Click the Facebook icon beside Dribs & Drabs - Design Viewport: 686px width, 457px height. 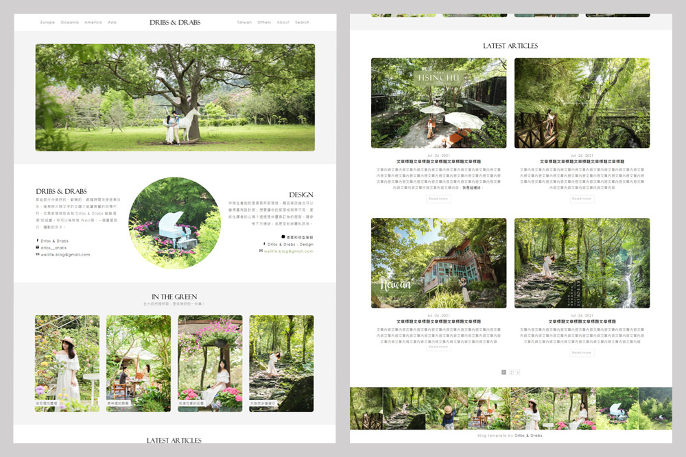point(264,244)
